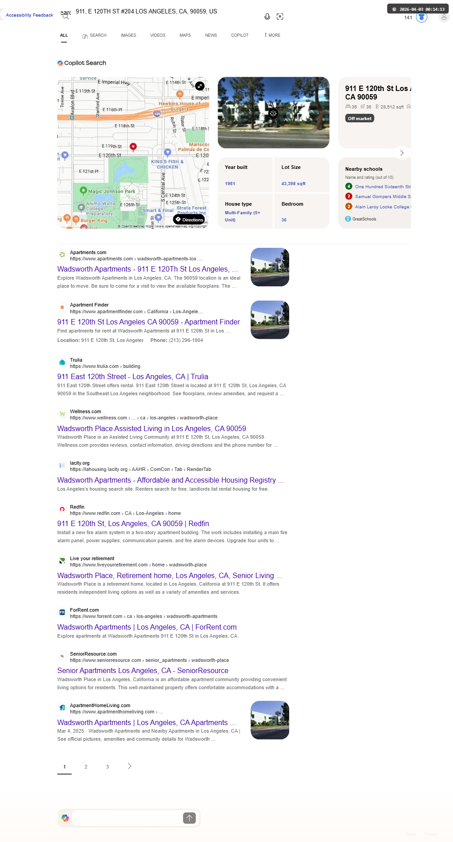Screen dimensions: 453x842
Task: Open the street view 360 icon on photo
Action: point(273,113)
